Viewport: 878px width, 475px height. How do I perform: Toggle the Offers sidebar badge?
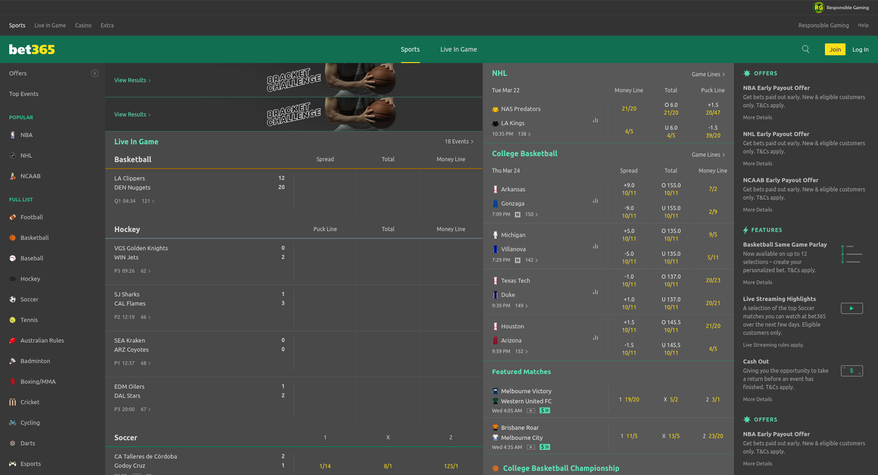[x=95, y=73]
